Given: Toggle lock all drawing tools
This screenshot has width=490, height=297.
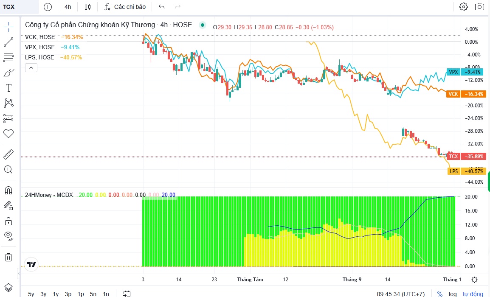Looking at the screenshot, I should click(8, 221).
